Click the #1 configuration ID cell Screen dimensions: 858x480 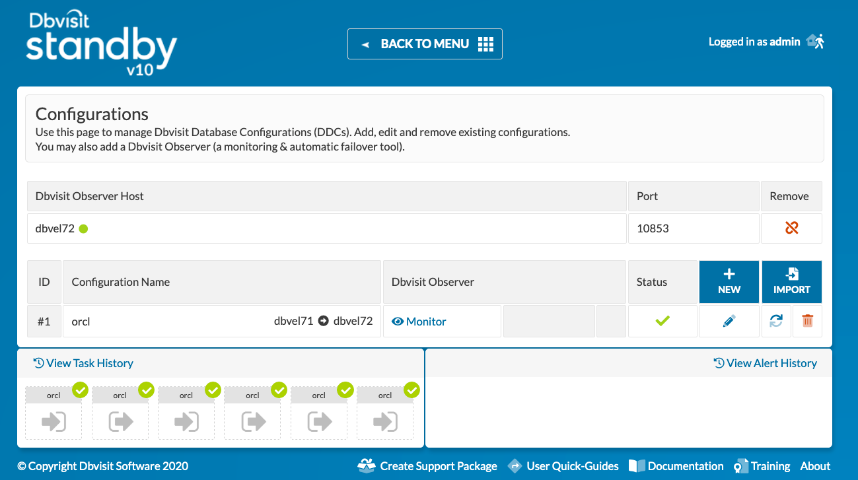[x=44, y=322]
